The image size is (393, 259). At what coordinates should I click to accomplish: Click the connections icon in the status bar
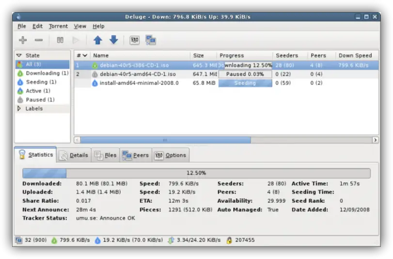(19, 240)
